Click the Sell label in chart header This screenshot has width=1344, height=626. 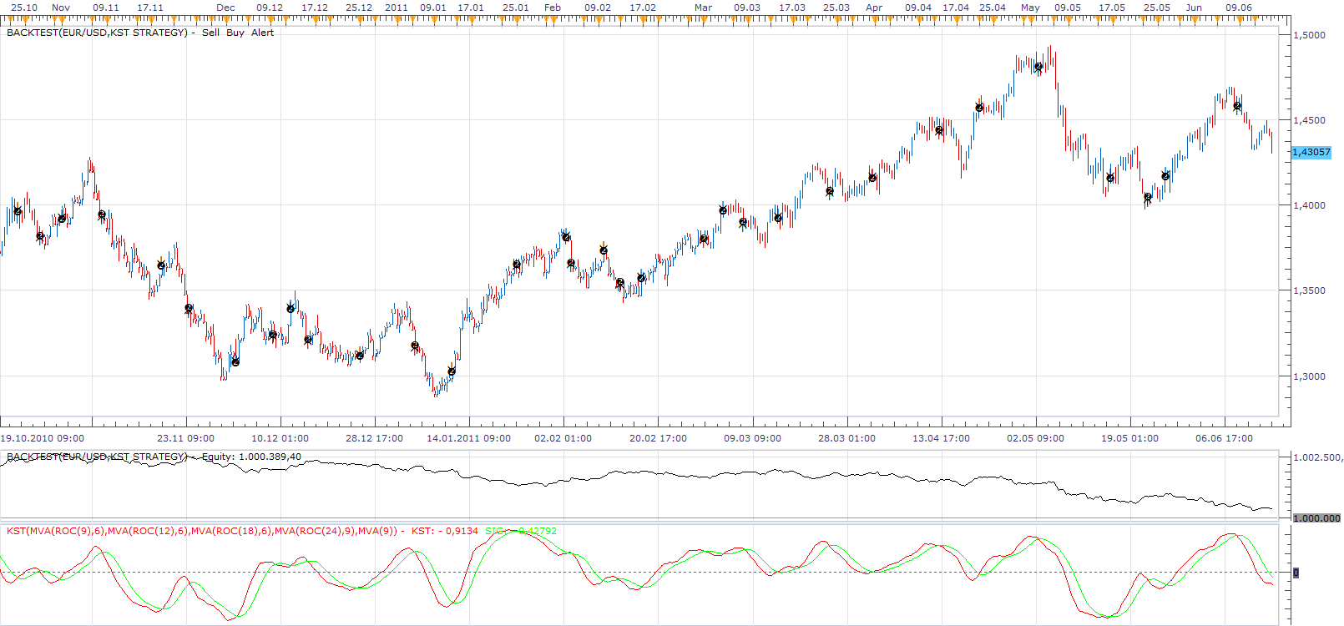coord(210,33)
